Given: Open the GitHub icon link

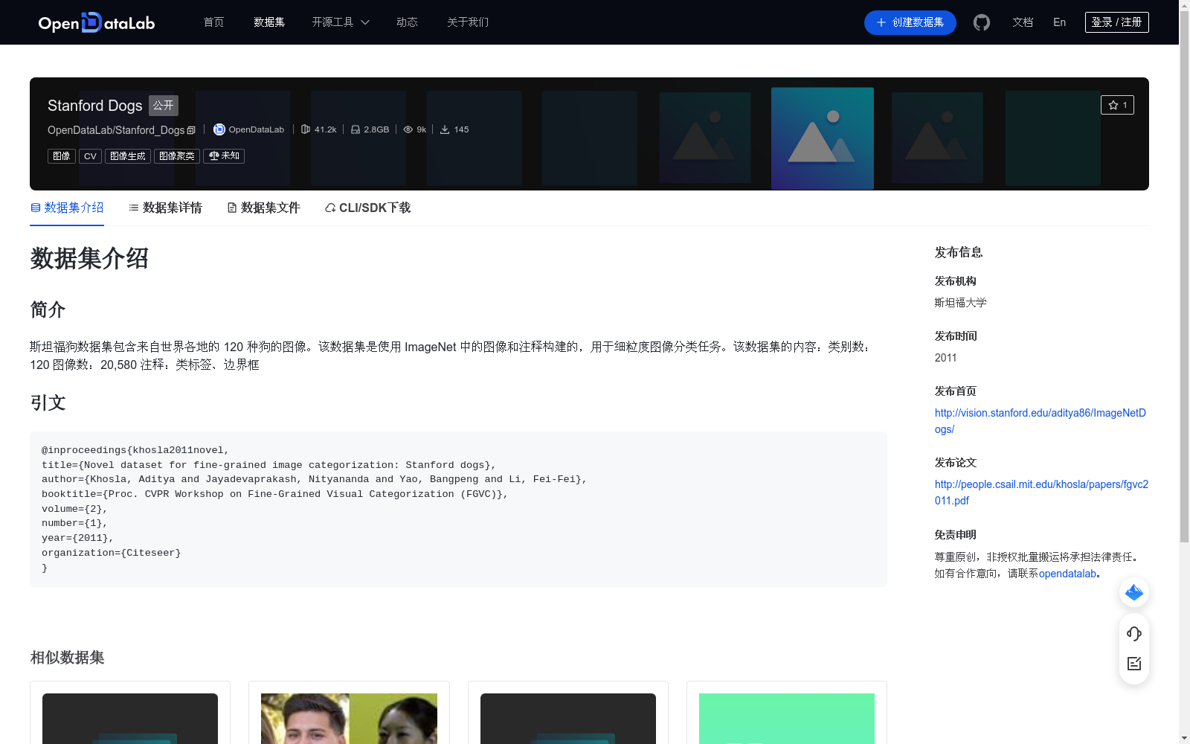Looking at the screenshot, I should point(981,22).
